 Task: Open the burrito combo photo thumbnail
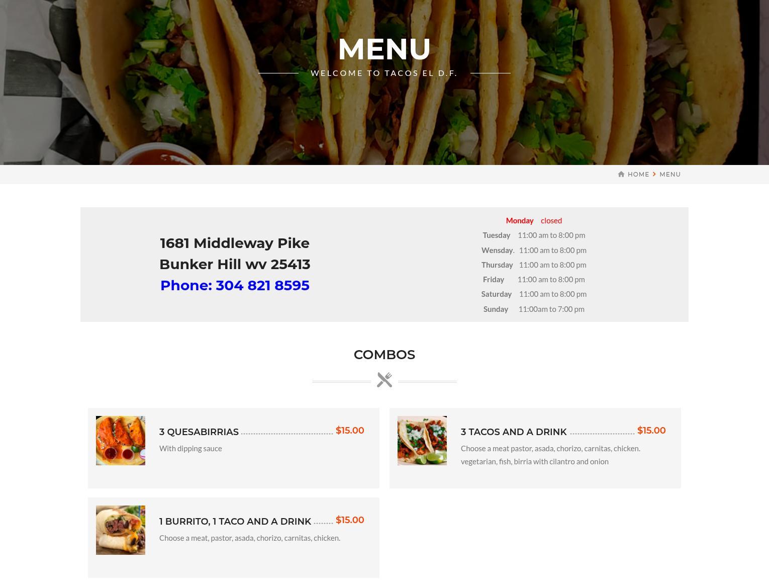coord(121,530)
